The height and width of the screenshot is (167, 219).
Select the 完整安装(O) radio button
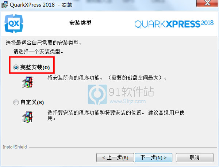pyautogui.click(x=16, y=67)
